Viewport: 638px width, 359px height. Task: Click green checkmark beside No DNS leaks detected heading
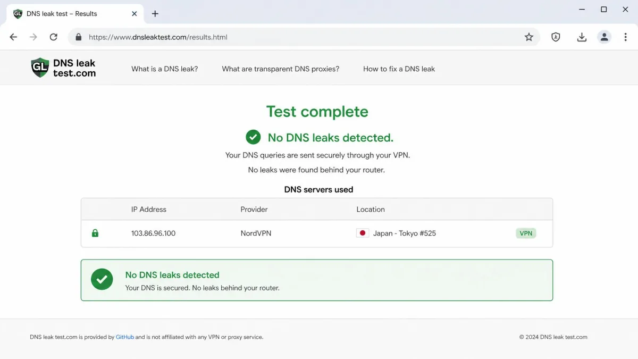tap(253, 137)
